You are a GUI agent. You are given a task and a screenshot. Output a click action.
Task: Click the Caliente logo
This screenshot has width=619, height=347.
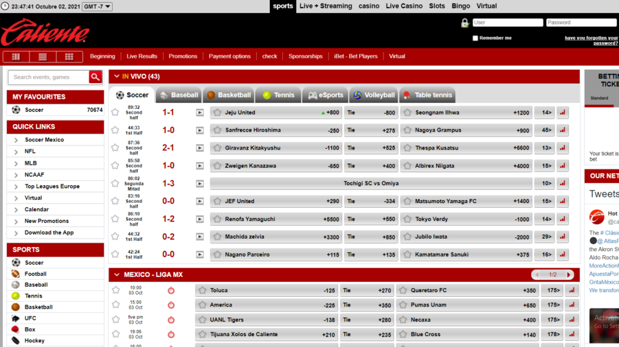(45, 33)
